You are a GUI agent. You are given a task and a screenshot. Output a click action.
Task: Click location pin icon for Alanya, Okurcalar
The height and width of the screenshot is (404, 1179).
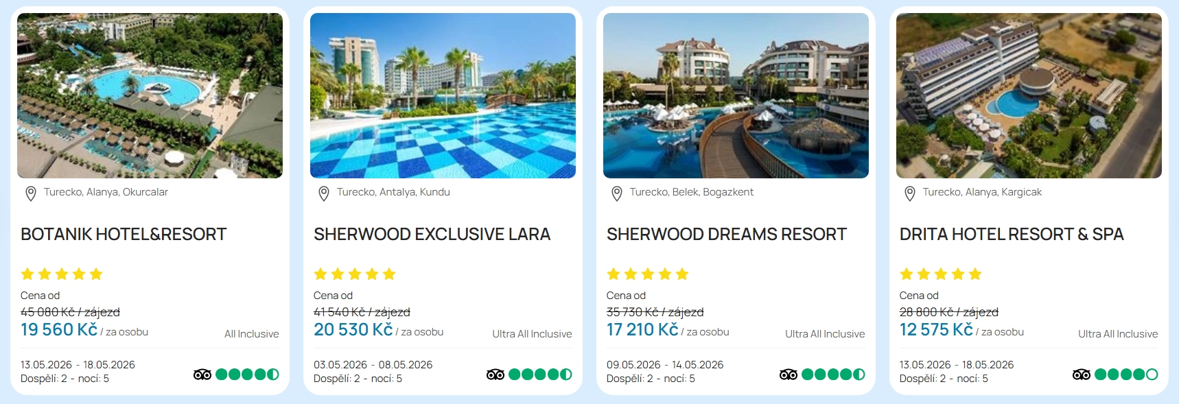pos(31,193)
